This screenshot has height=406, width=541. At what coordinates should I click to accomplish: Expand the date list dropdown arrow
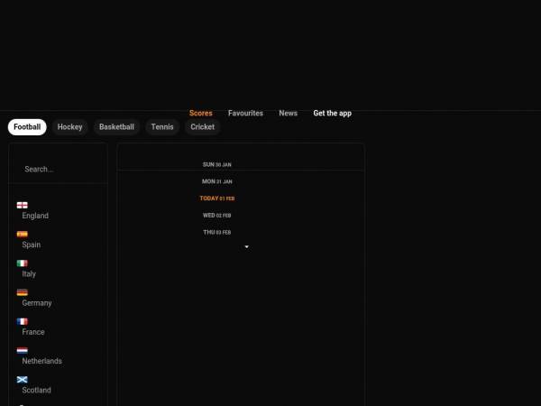coord(246,247)
